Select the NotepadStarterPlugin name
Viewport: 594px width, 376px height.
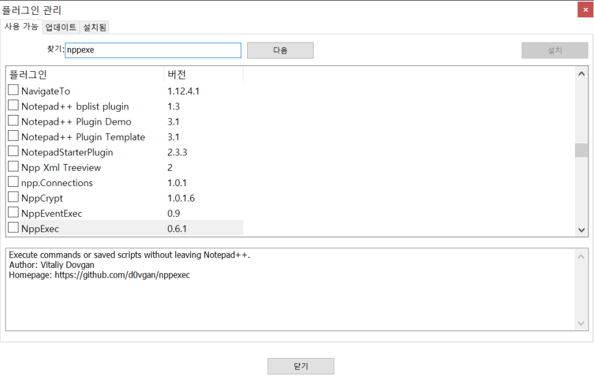coord(67,152)
